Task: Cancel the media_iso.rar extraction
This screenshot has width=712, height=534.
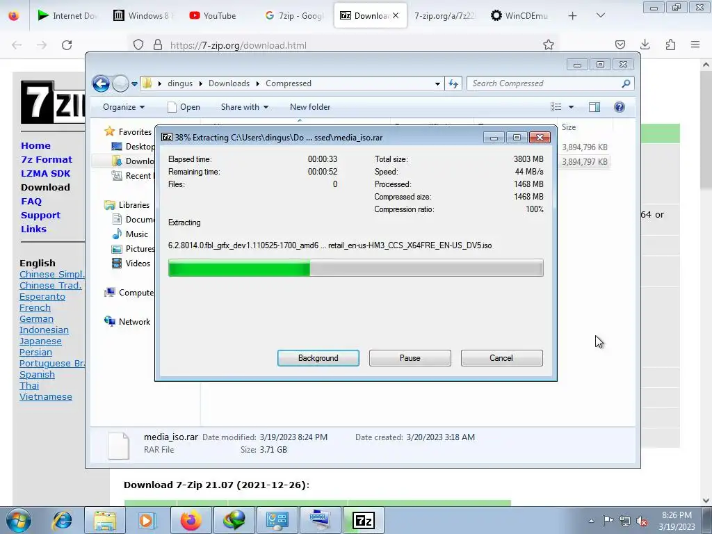Action: (x=501, y=358)
